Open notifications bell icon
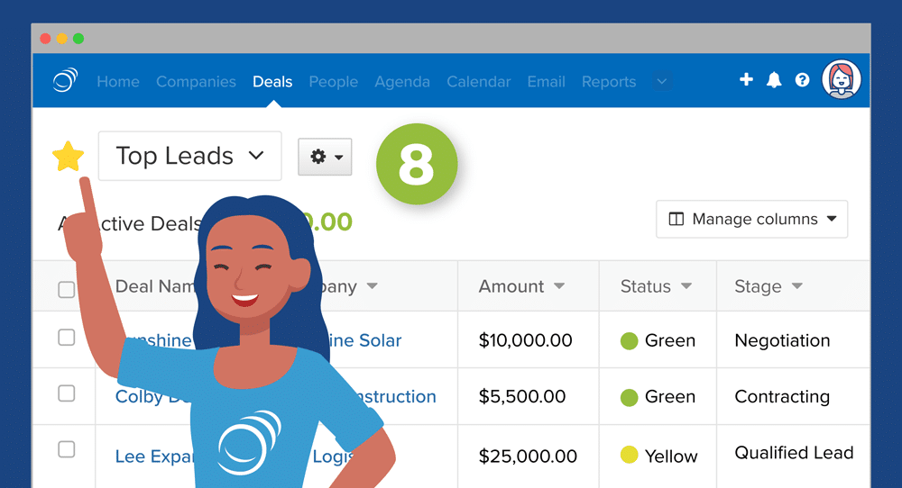902x488 pixels. tap(774, 80)
